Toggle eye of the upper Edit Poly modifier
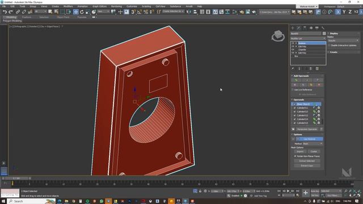363x204 pixels. 293,46
